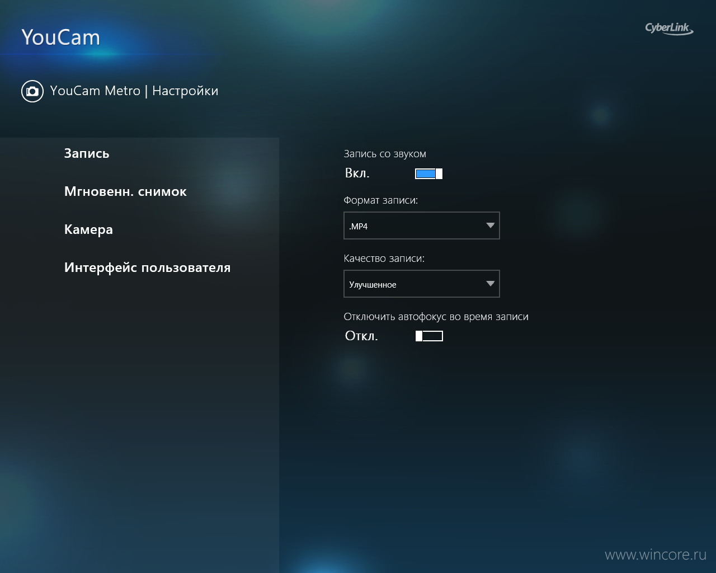Click the YouCam Metro | Настройки heading

point(134,91)
